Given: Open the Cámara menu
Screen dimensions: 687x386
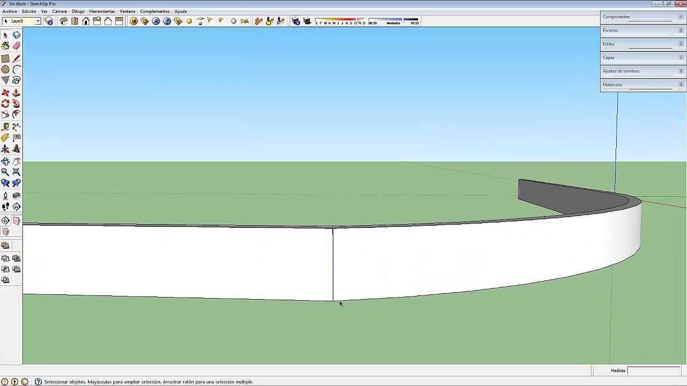Looking at the screenshot, I should (60, 11).
